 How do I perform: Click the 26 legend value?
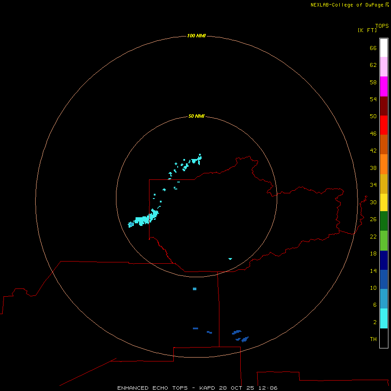coord(373,220)
